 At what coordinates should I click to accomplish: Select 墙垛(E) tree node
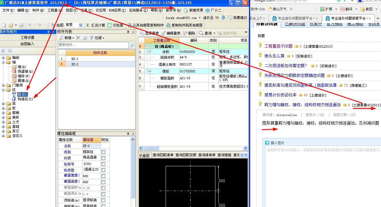[x=21, y=76]
